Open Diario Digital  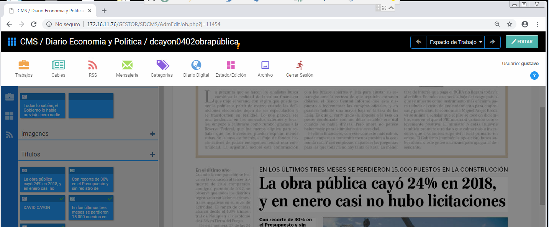[196, 69]
